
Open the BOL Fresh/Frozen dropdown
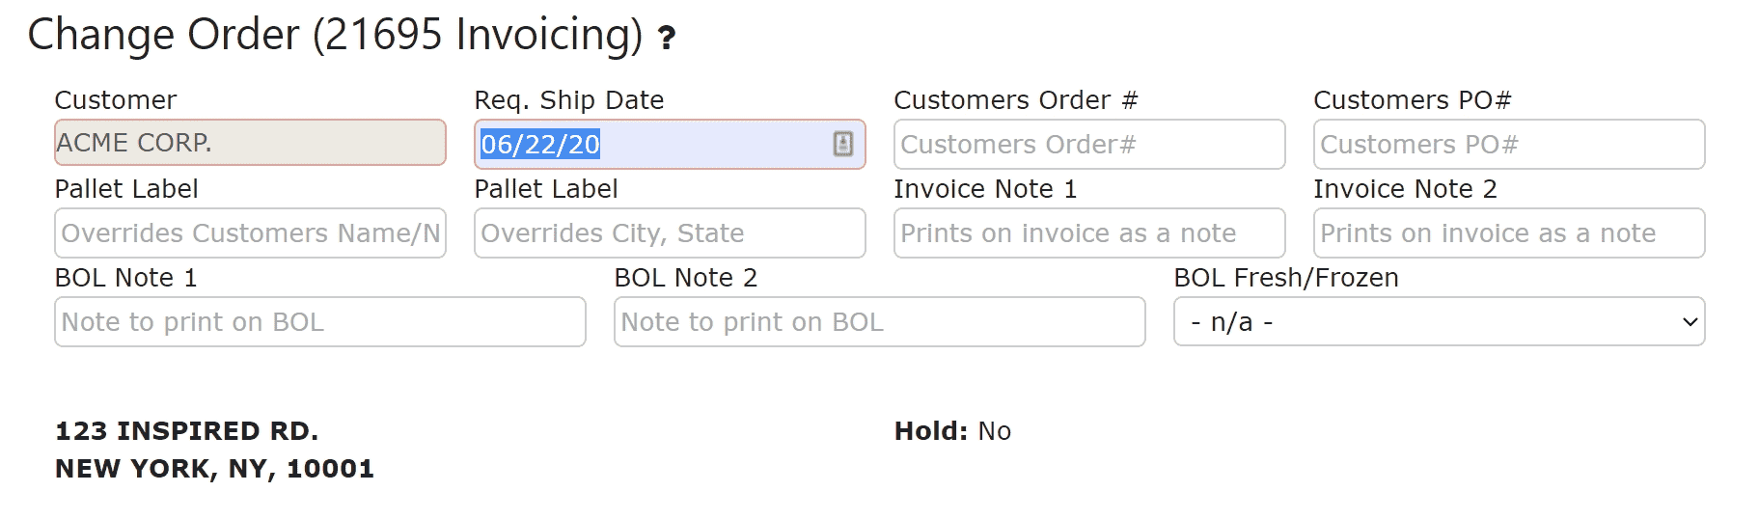1439,321
